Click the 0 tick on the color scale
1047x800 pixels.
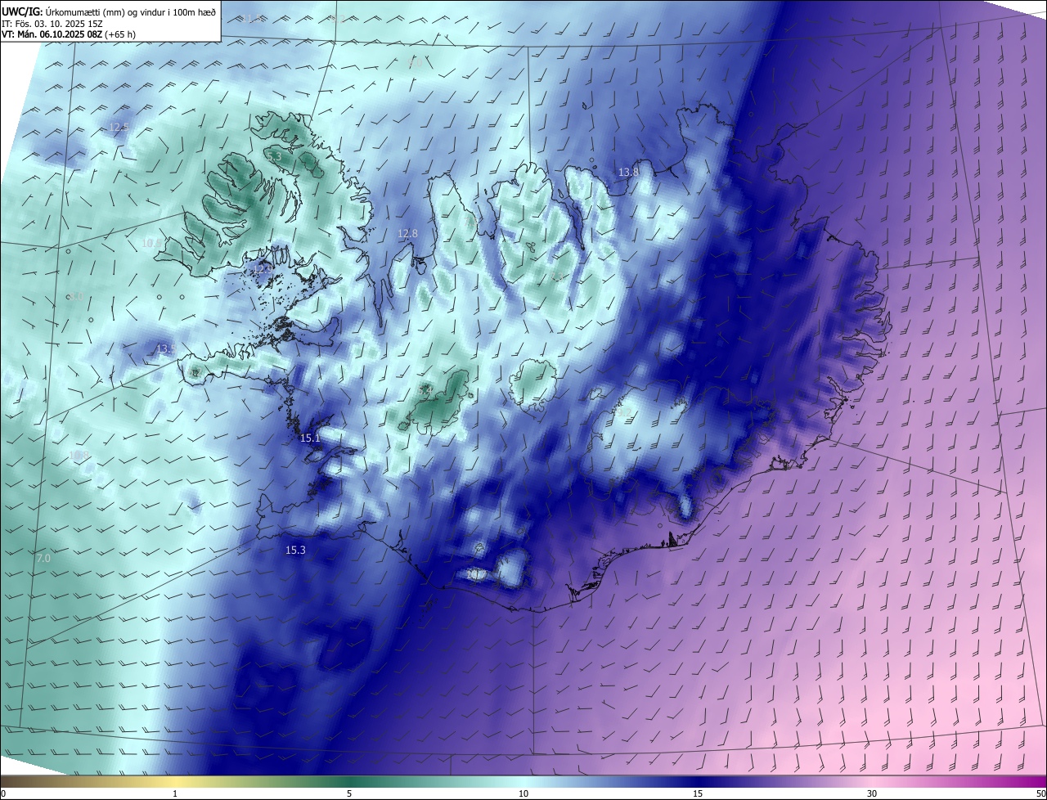click(x=3, y=793)
